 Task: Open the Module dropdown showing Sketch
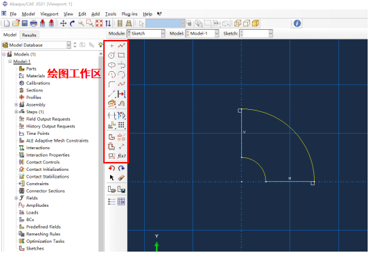146,34
